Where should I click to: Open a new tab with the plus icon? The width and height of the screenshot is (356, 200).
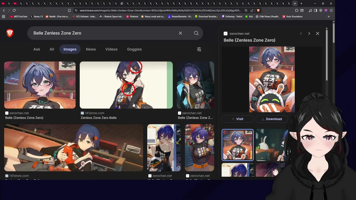pos(301,4)
